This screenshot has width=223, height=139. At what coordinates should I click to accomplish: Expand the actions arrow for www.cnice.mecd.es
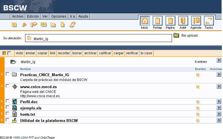(218, 86)
